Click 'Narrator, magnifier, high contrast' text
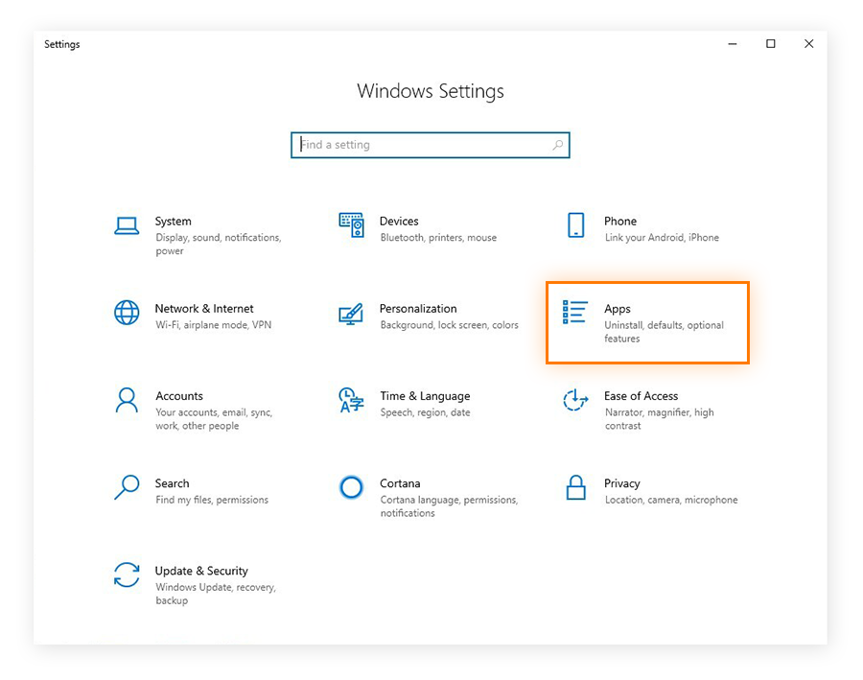The image size is (863, 680). pyautogui.click(x=660, y=419)
